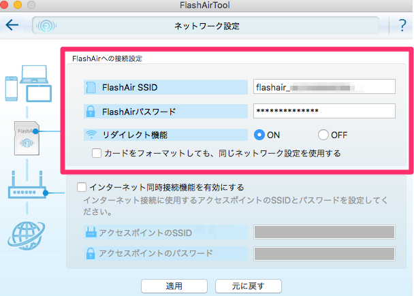This screenshot has width=414, height=296.
Task: Click the アクセスポイントのSSID input field
Action: click(x=324, y=232)
